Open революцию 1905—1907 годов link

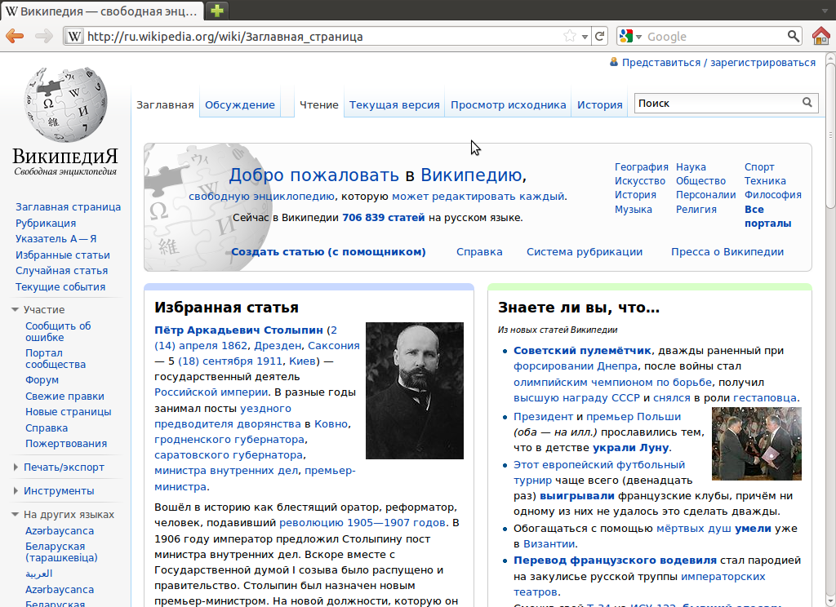362,523
